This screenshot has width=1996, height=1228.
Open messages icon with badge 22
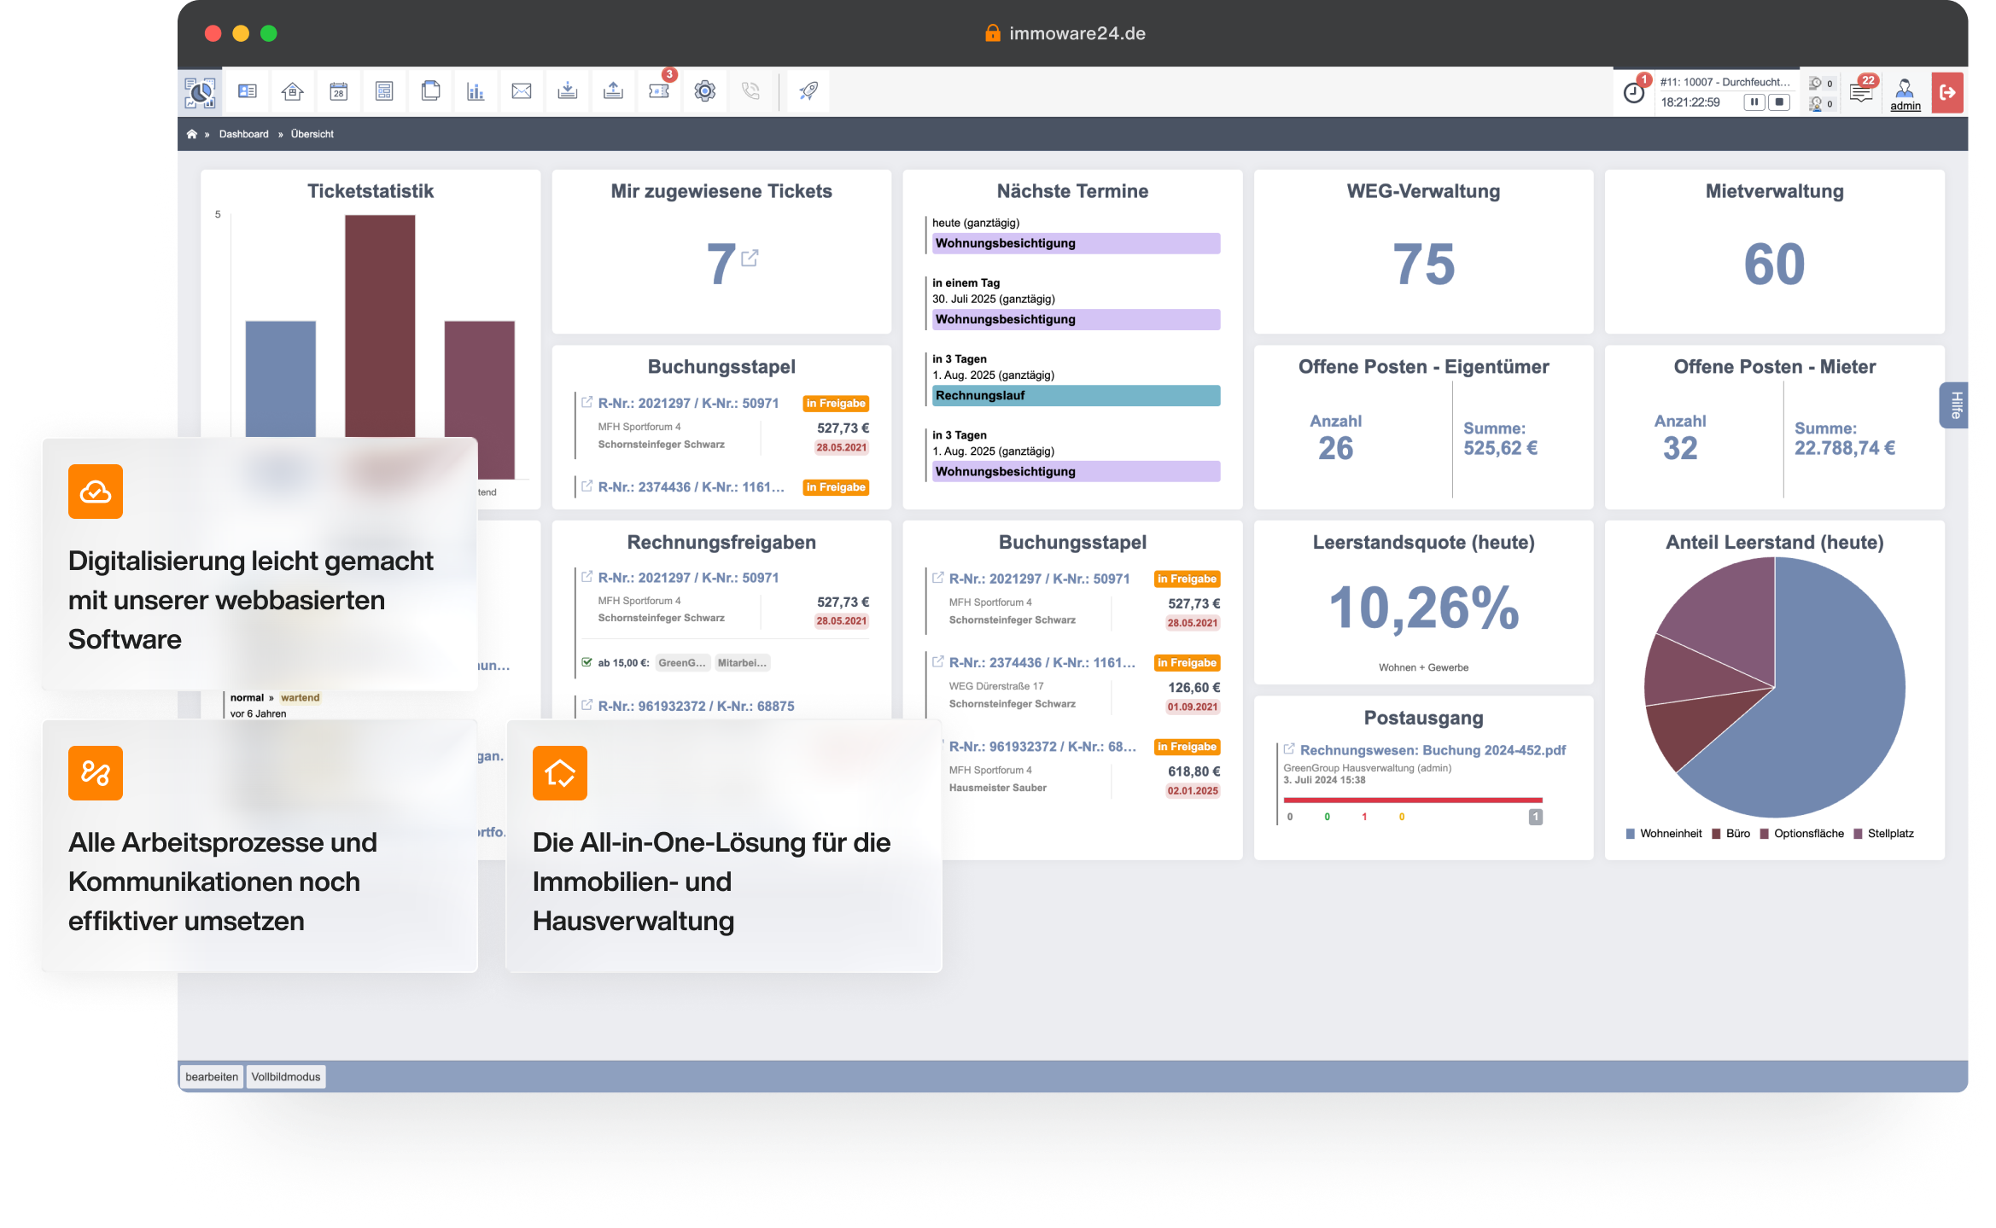click(x=1861, y=92)
